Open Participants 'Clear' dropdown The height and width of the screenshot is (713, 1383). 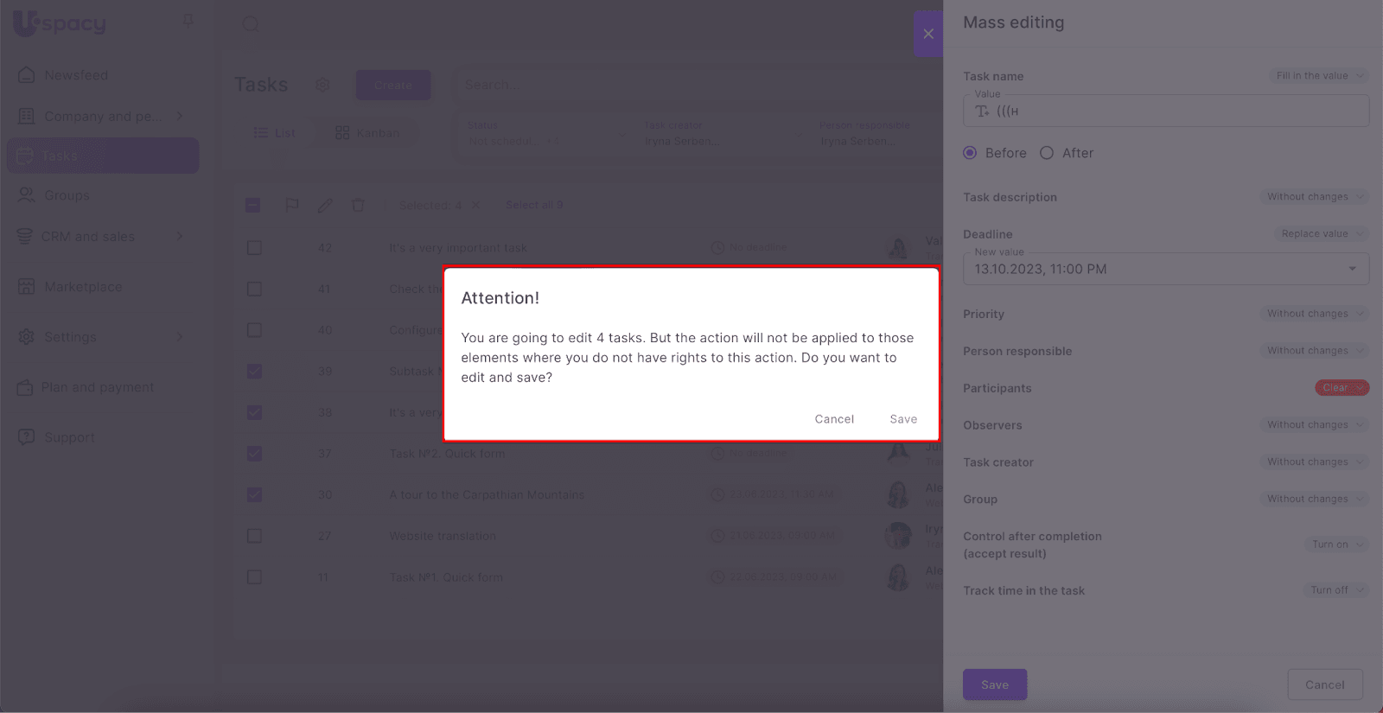[x=1342, y=388]
